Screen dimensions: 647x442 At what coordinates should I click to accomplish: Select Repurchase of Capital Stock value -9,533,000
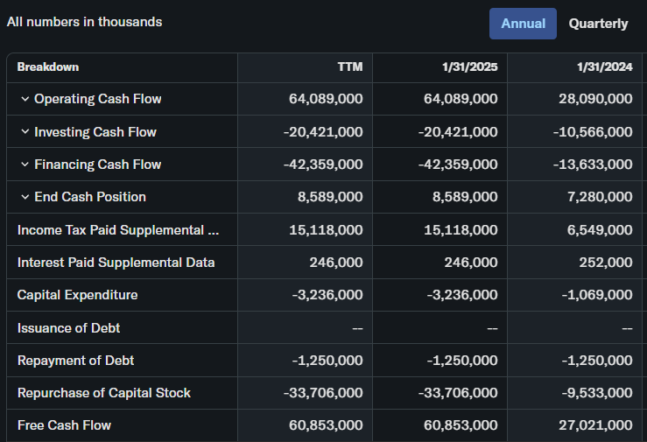tap(597, 393)
